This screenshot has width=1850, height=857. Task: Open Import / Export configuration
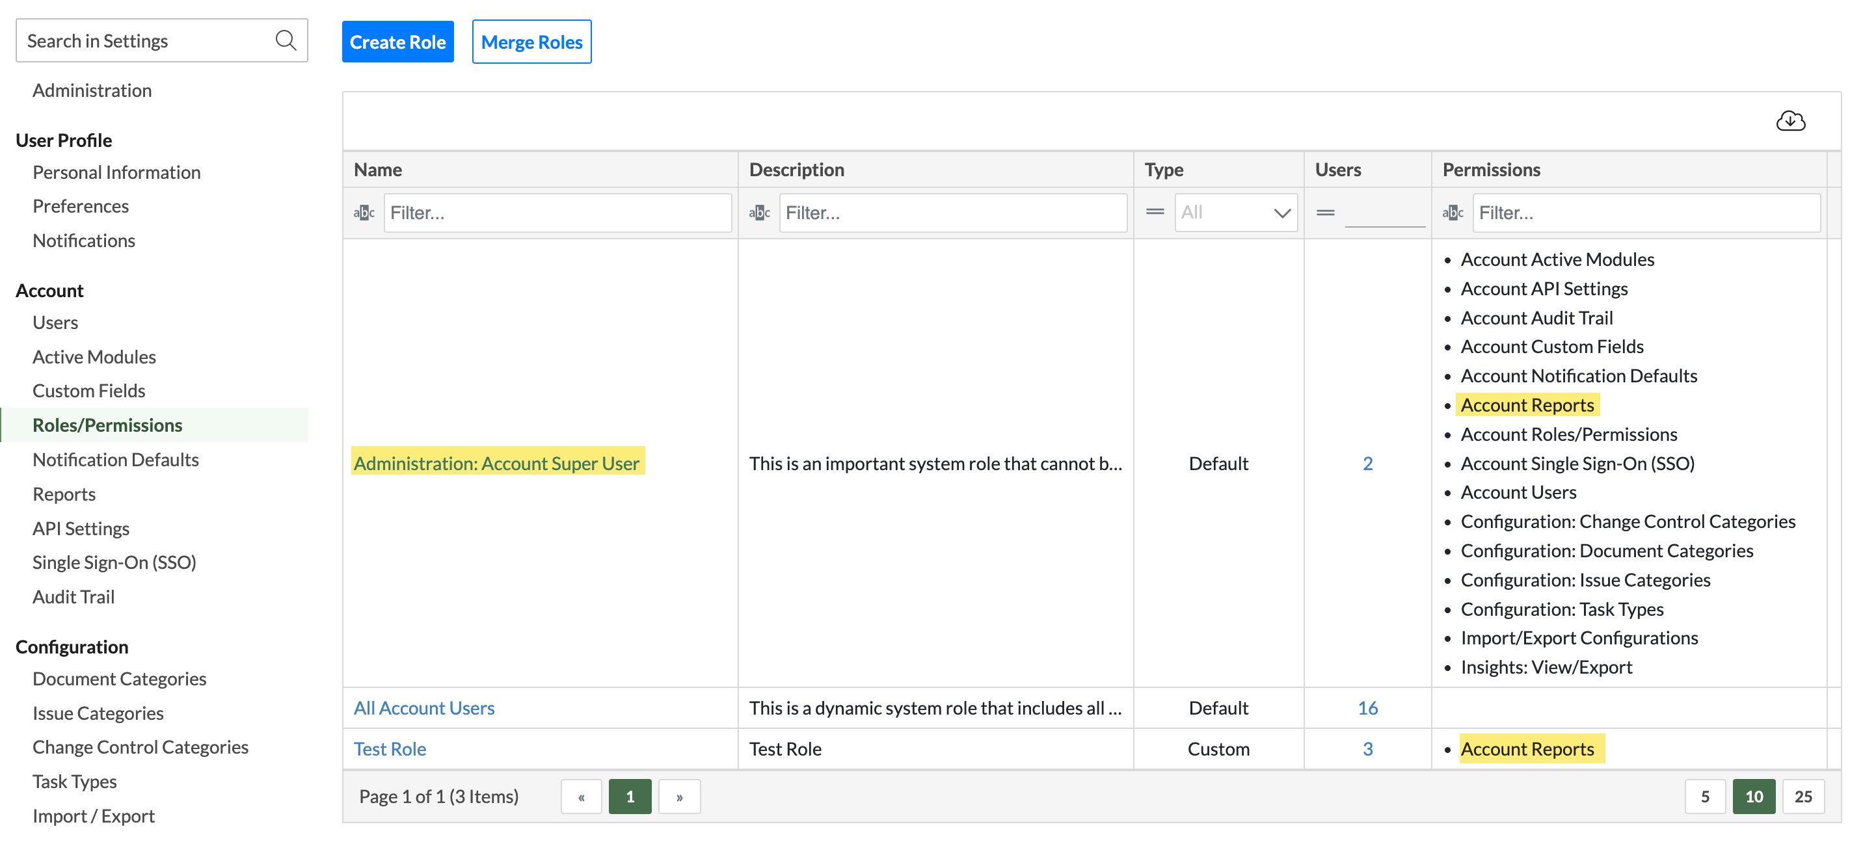pos(94,815)
